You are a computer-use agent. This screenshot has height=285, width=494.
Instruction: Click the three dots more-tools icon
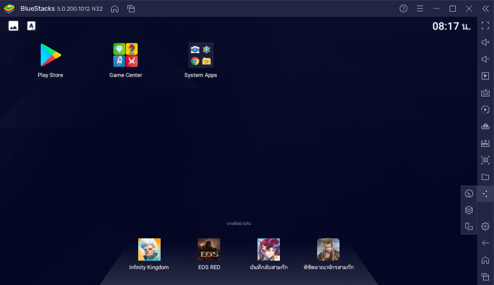coord(485,194)
